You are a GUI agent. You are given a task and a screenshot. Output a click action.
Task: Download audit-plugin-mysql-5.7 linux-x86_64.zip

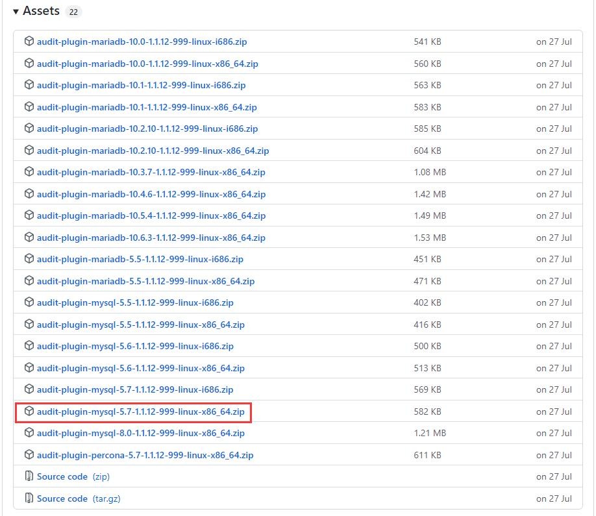coord(141,412)
